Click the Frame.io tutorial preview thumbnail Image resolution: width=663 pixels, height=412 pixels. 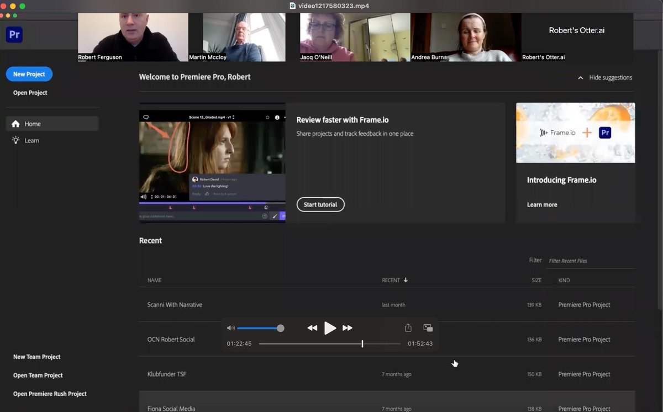pyautogui.click(x=212, y=162)
